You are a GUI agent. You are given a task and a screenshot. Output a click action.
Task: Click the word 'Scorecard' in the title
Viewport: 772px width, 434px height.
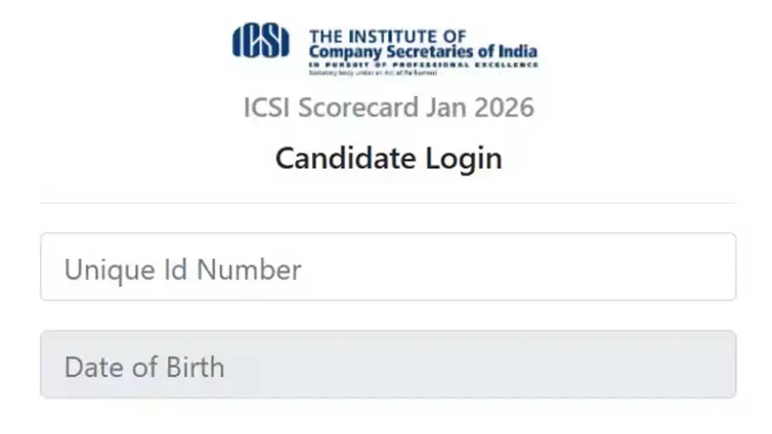(358, 107)
